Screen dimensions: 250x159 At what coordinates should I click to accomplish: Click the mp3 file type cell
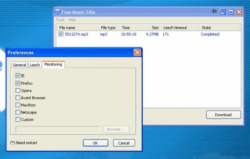pos(103,34)
